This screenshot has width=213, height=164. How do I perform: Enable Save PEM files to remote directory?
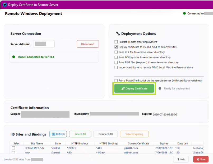point(116,62)
